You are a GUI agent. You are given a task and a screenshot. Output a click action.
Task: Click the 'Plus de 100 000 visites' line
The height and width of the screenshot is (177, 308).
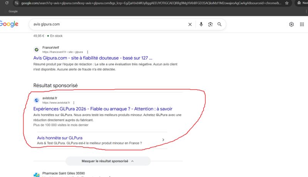61,125
